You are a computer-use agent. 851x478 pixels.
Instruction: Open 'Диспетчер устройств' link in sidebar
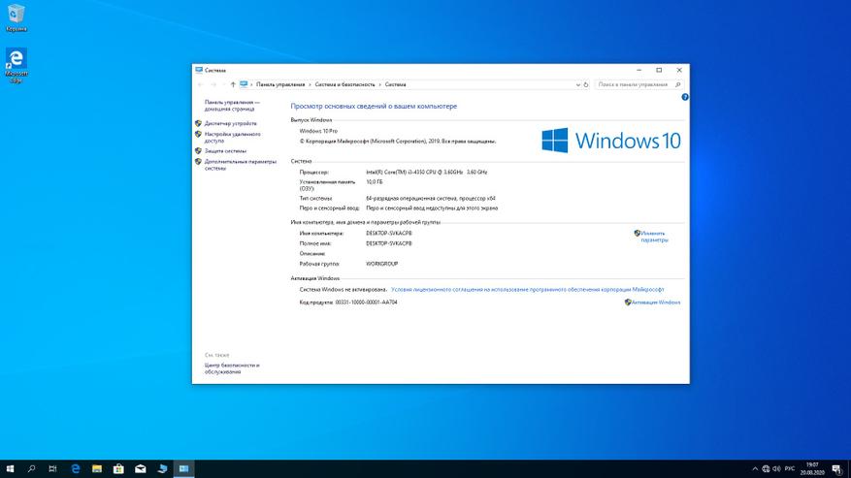[231, 123]
